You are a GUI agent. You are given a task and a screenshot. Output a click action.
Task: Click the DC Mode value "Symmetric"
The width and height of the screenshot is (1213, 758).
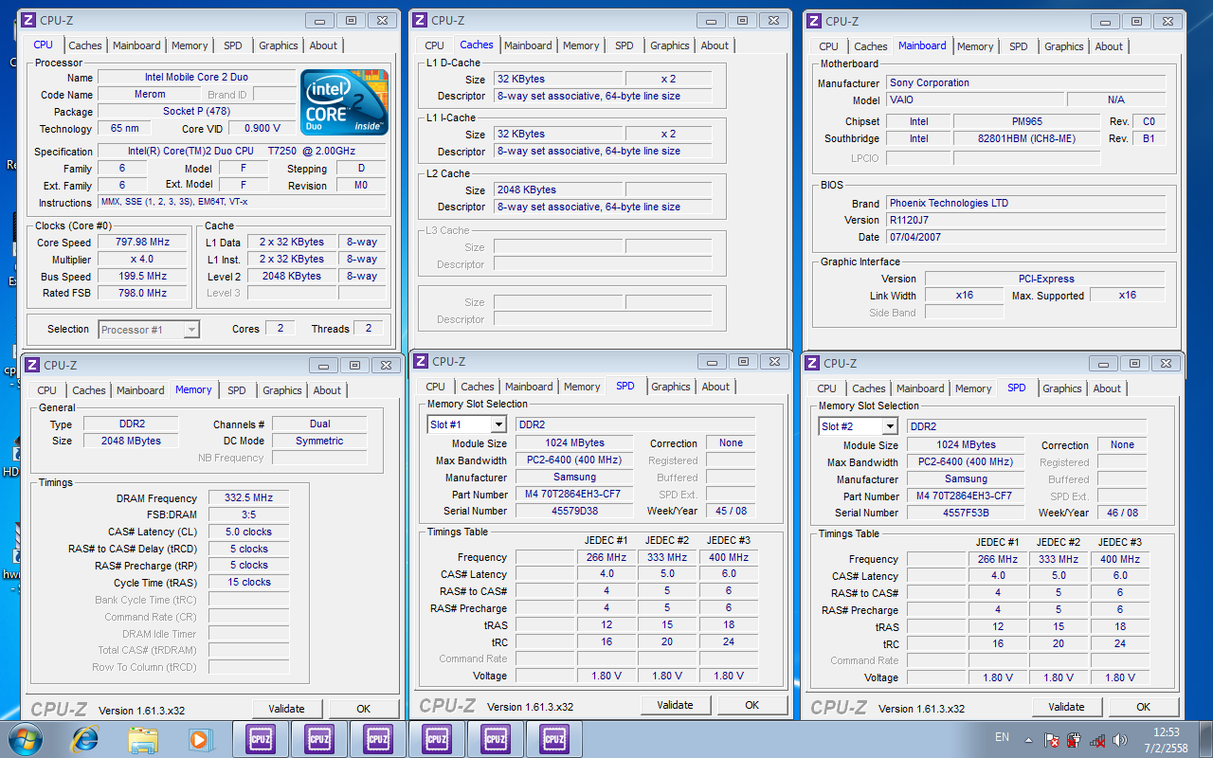319,441
